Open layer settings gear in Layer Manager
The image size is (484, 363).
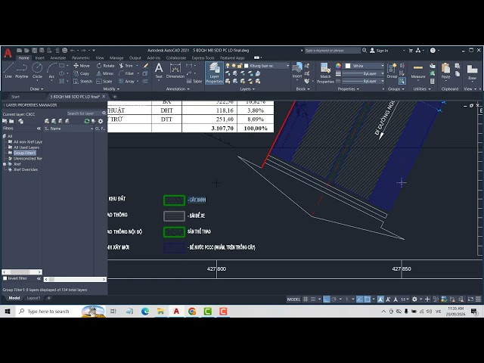coord(101,121)
